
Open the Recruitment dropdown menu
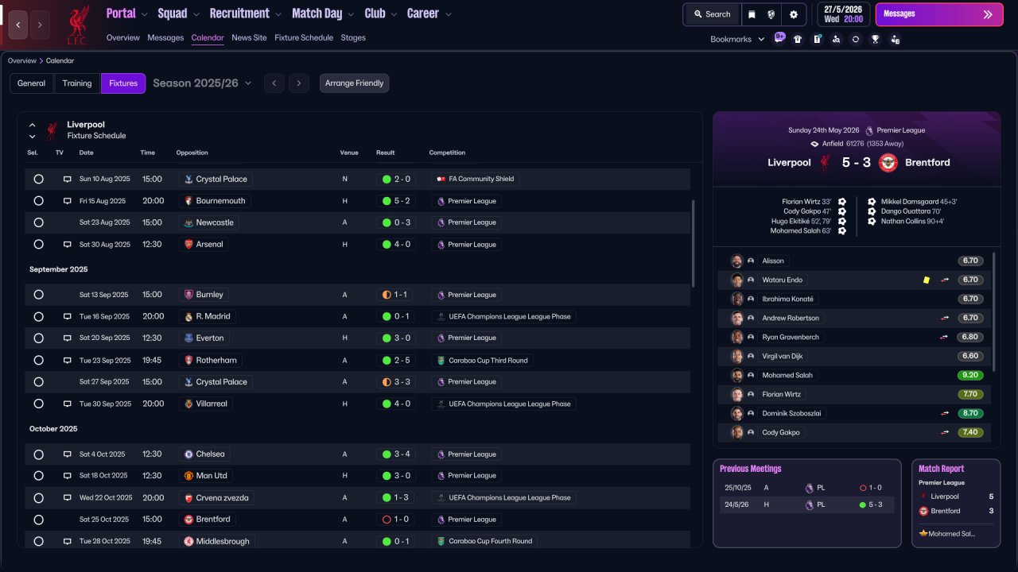(246, 14)
